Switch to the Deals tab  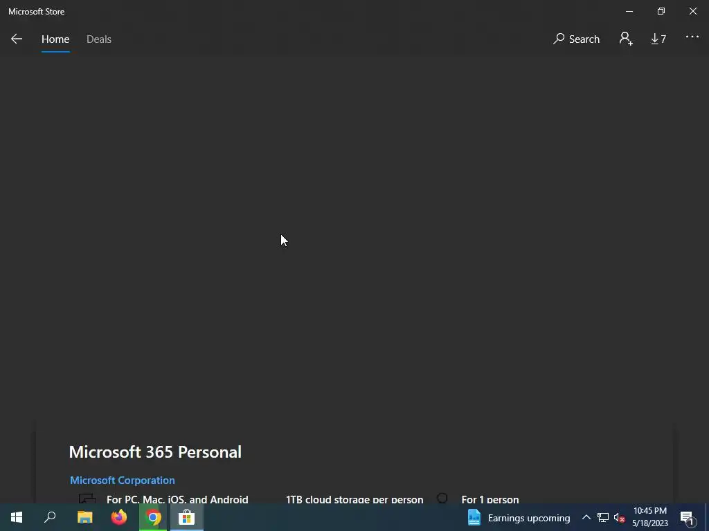pyautogui.click(x=98, y=39)
